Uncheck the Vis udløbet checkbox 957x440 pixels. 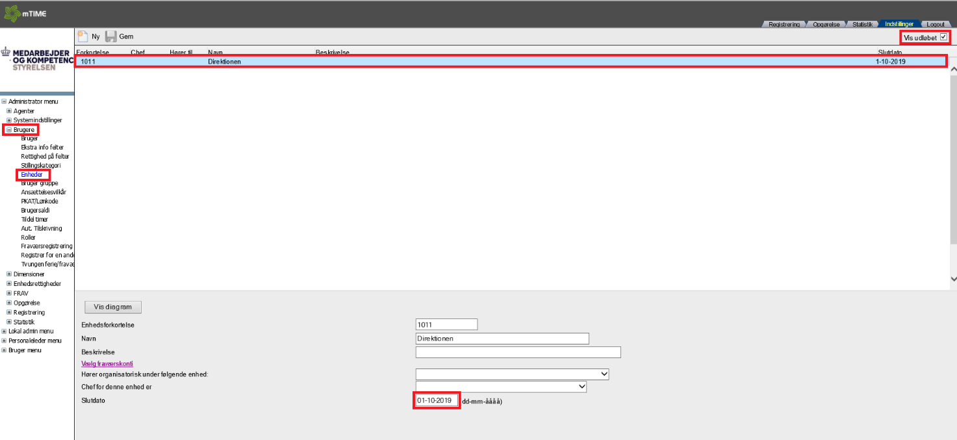coord(943,38)
